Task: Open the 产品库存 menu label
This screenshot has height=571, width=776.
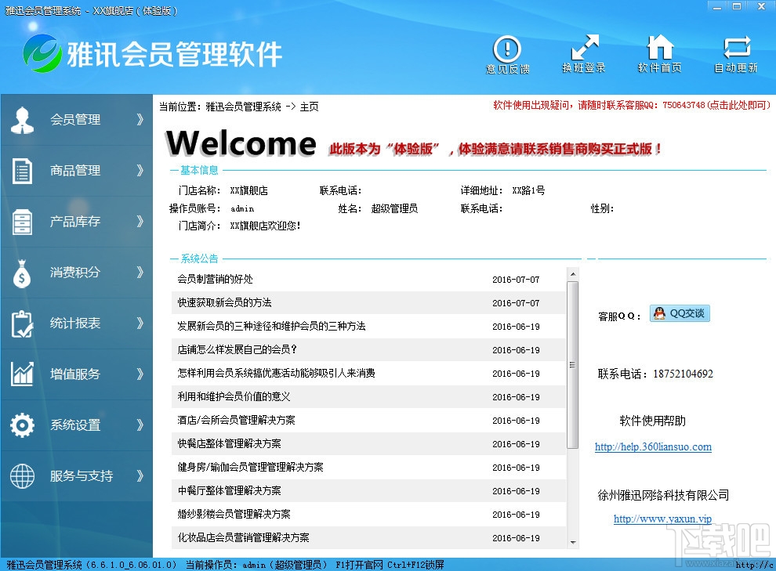Action: 75,222
